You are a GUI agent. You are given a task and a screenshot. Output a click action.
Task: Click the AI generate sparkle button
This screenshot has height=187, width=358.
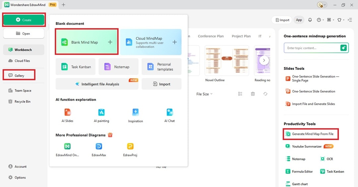click(x=343, y=48)
